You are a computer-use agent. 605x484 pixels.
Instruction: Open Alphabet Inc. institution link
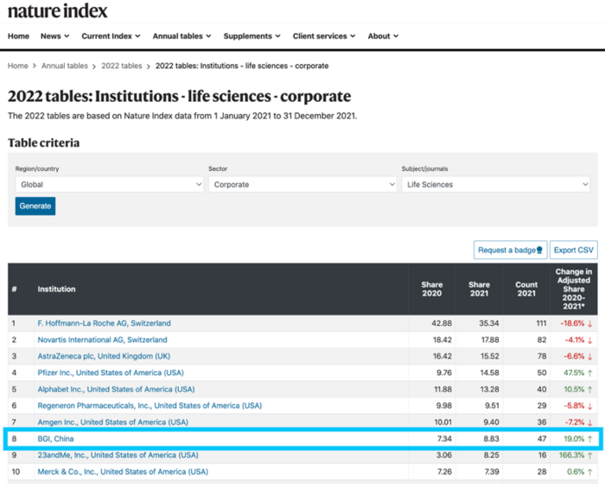[x=116, y=389]
